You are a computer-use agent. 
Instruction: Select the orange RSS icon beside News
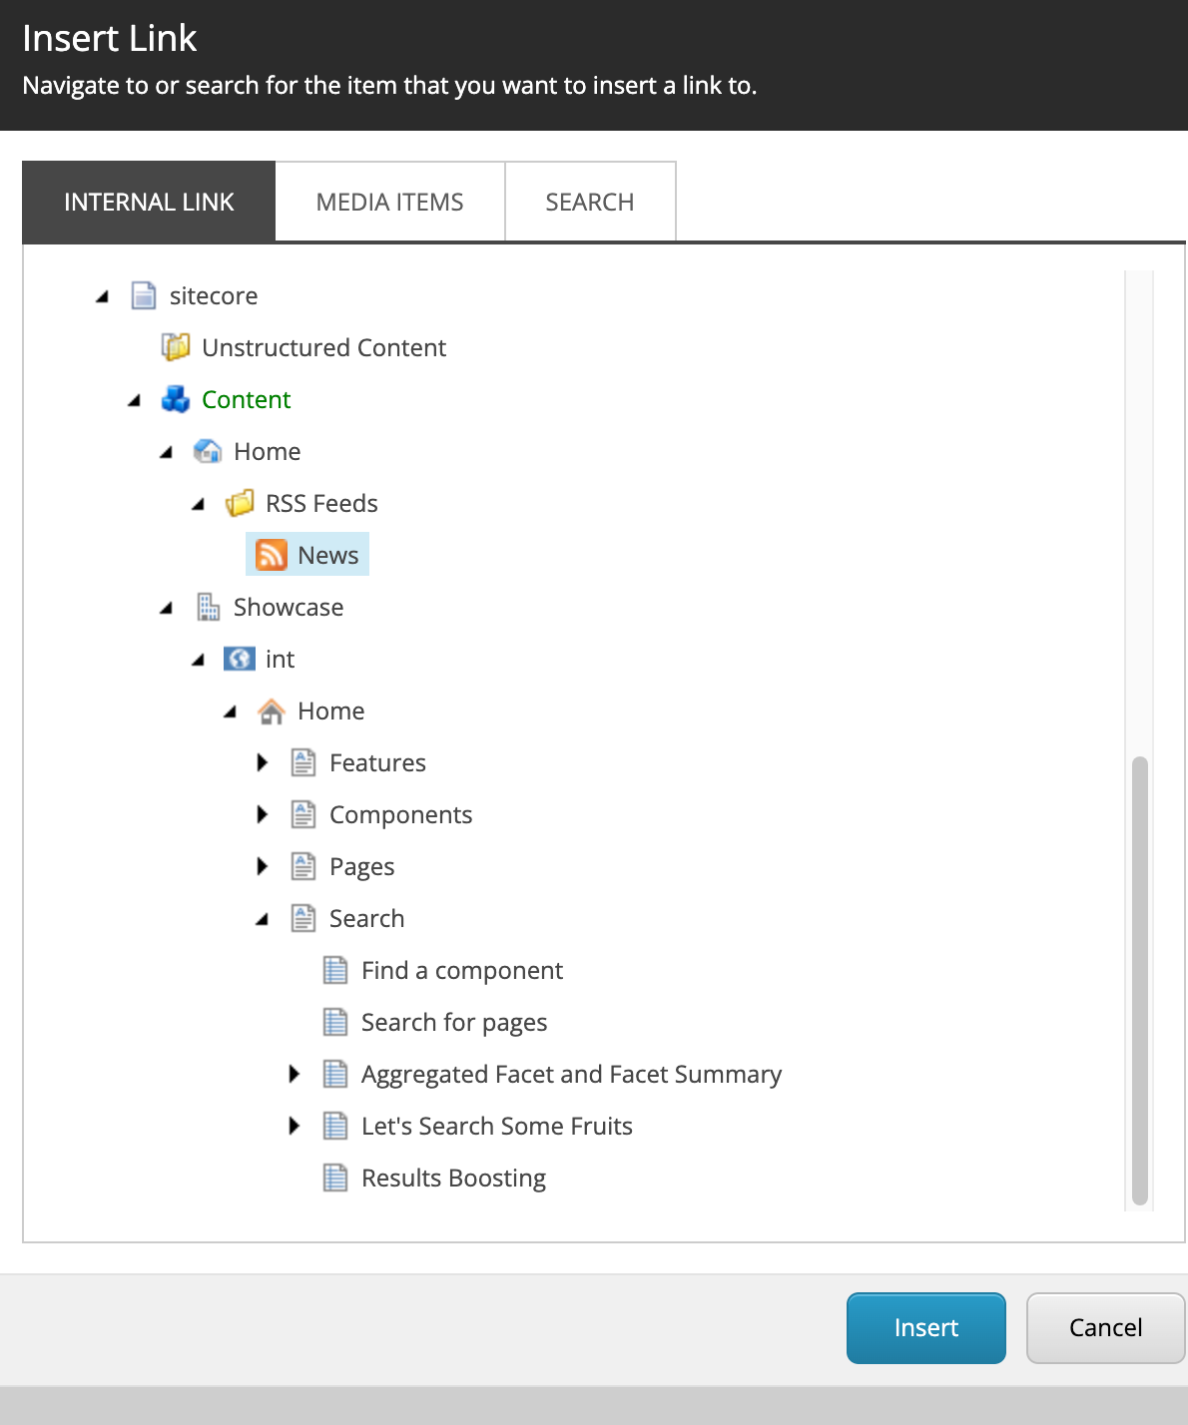point(271,554)
